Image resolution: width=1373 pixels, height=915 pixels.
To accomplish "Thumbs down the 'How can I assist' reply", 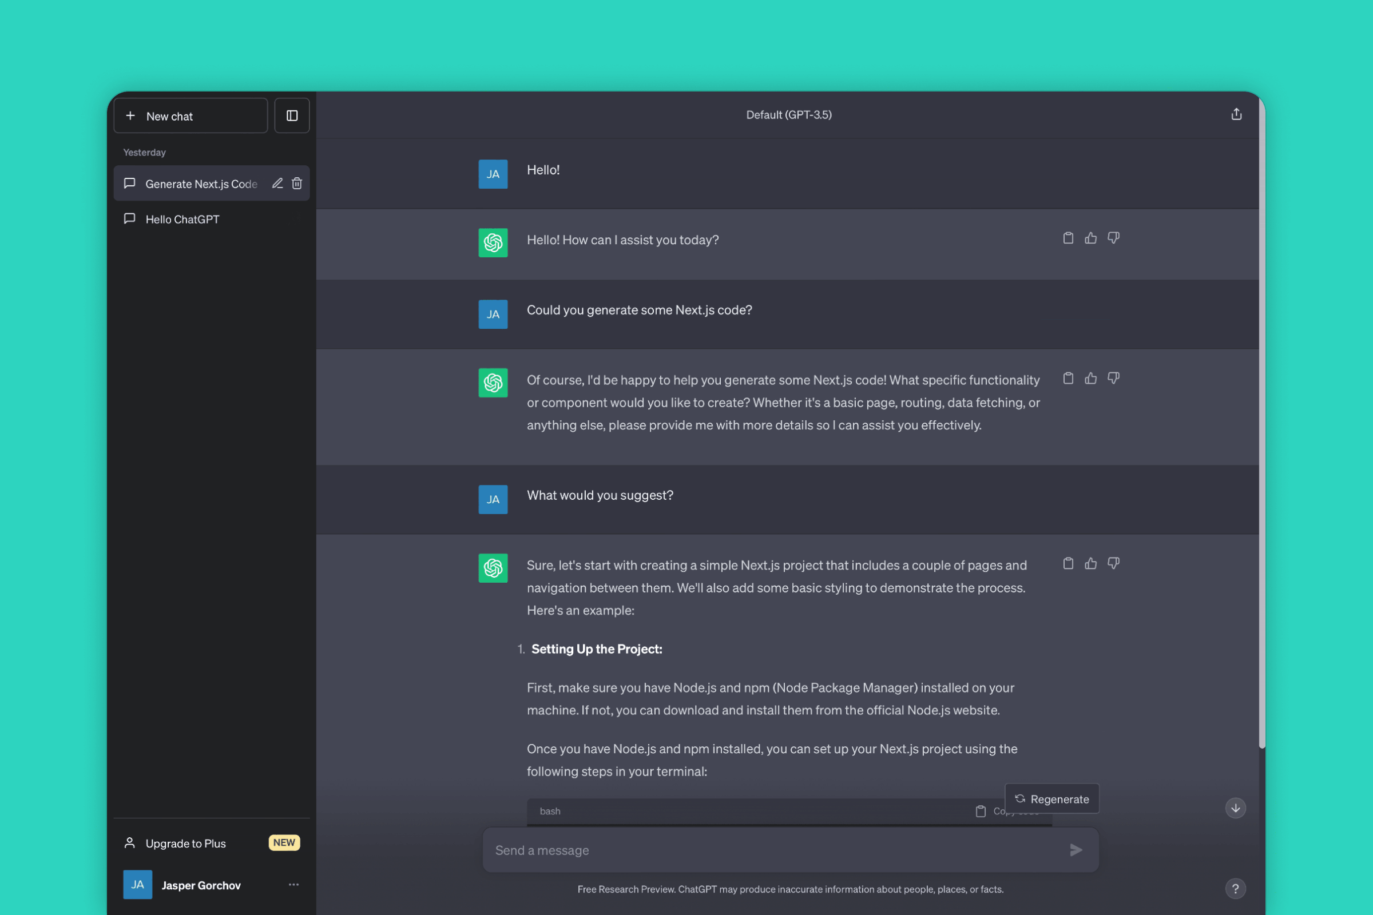I will 1113,238.
